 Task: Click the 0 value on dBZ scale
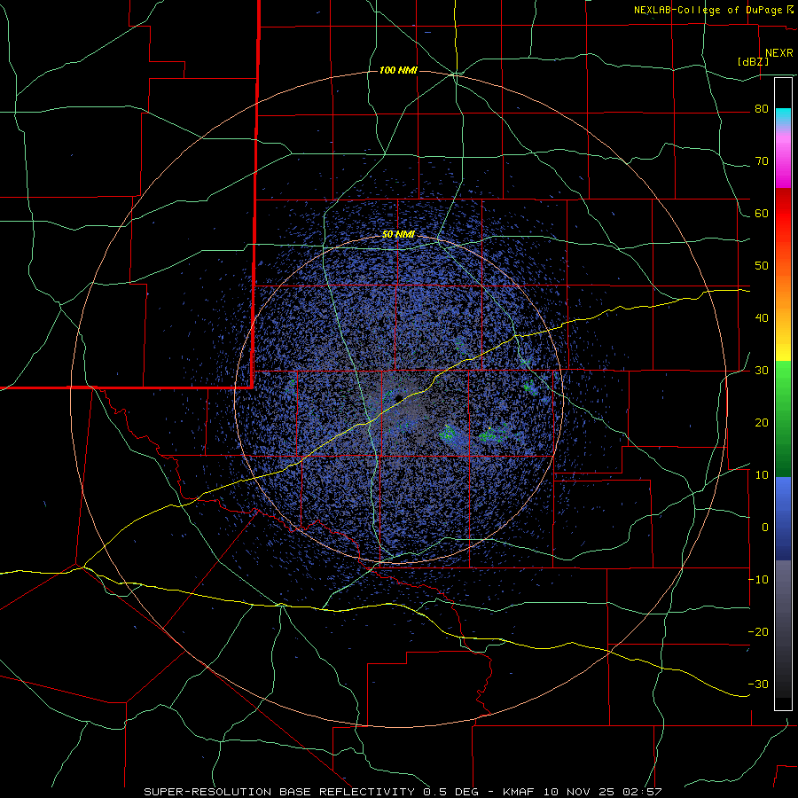click(765, 528)
